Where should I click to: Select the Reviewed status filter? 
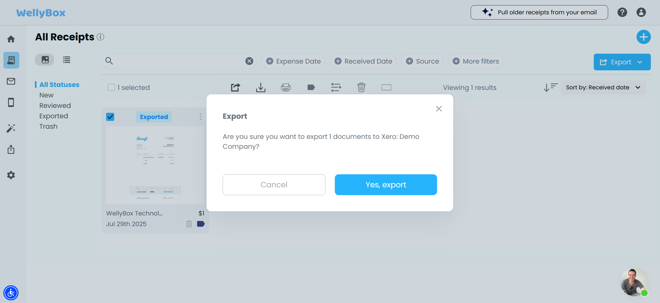coord(55,106)
